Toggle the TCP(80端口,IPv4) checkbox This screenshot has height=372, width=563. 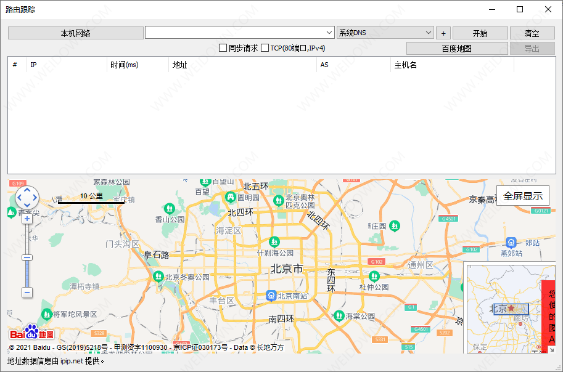pyautogui.click(x=265, y=47)
